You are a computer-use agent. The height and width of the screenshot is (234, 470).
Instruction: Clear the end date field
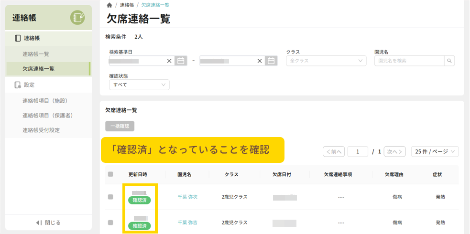(x=260, y=61)
